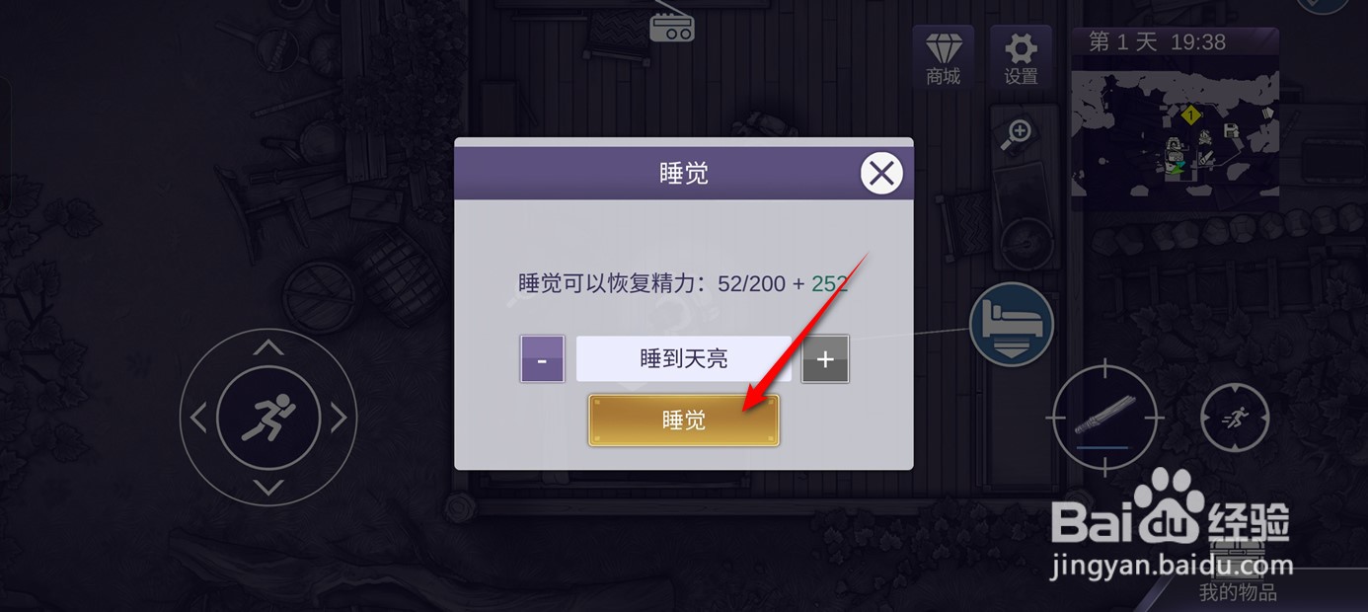Move left with joystick left arrow
The height and width of the screenshot is (612, 1368).
(198, 418)
